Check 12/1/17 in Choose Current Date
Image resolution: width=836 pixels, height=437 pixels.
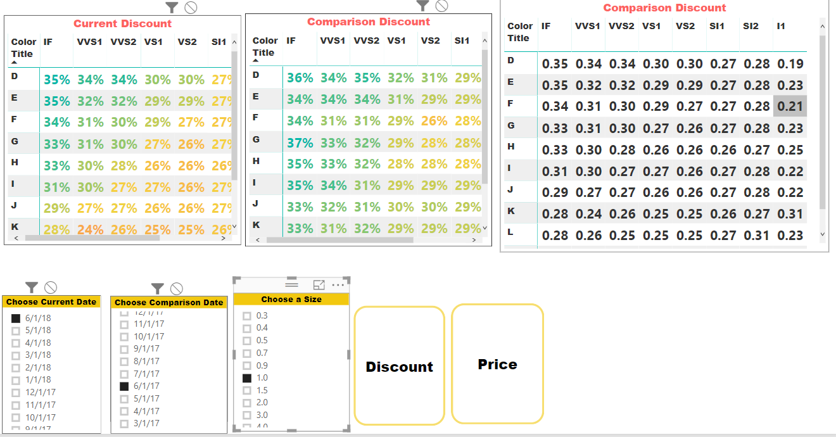(16, 392)
